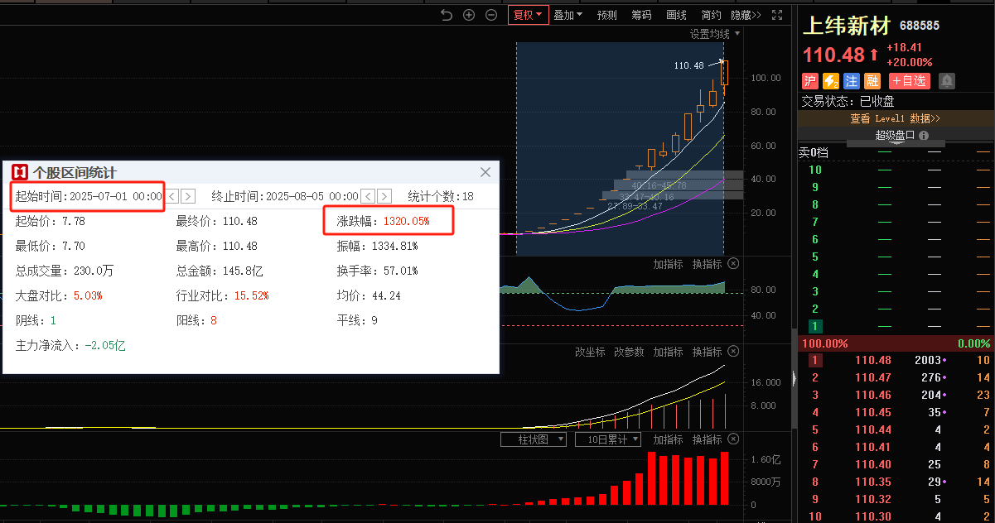Zoom out chart with minus circle icon
995x523 pixels.
coord(491,15)
